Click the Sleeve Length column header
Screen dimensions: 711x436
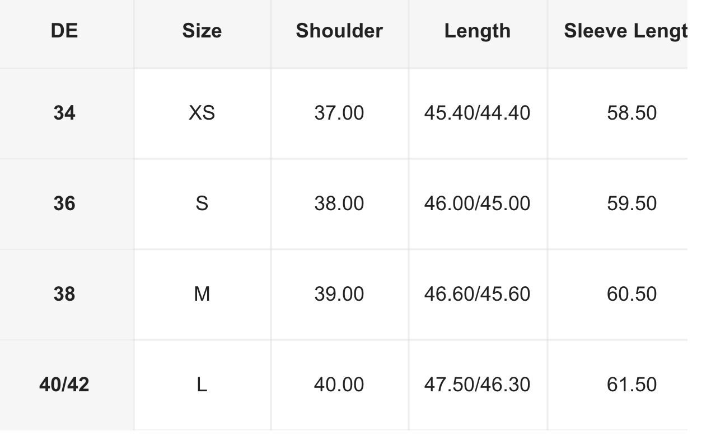point(625,31)
